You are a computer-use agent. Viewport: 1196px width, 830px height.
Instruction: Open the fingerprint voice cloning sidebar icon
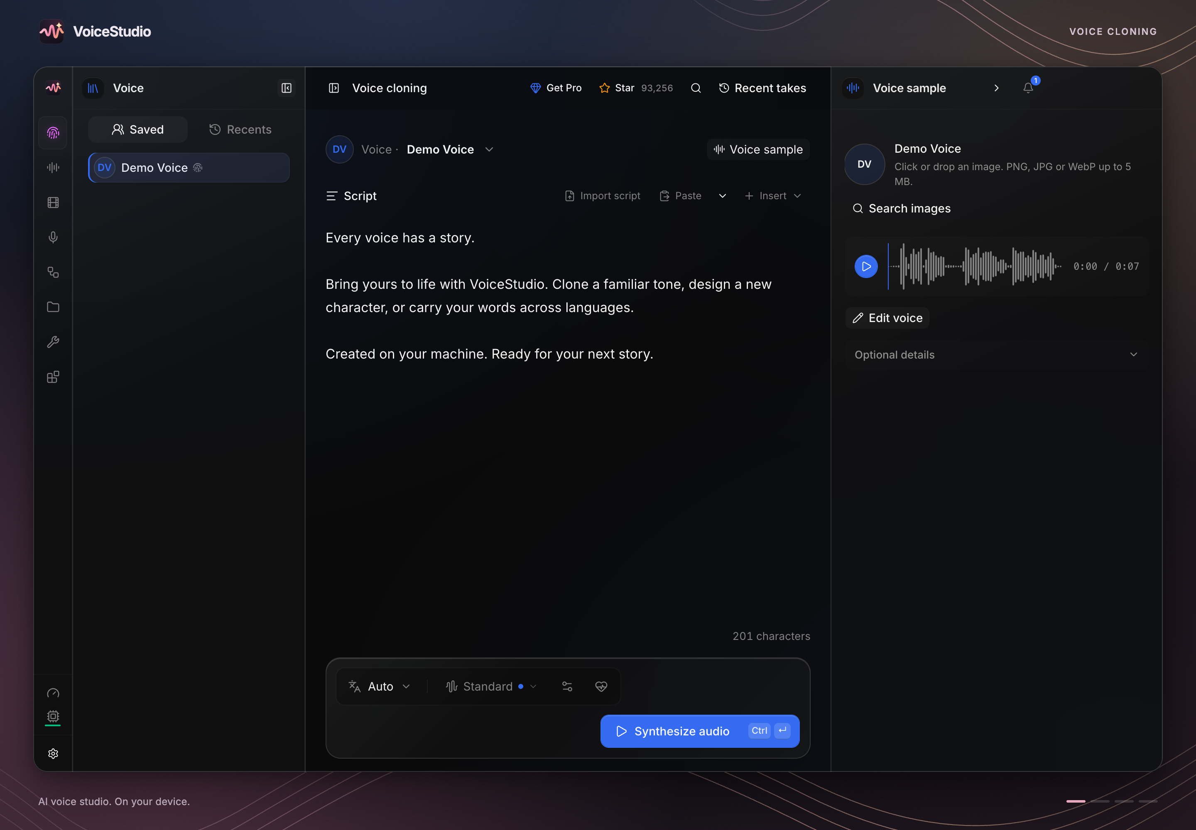tap(53, 133)
